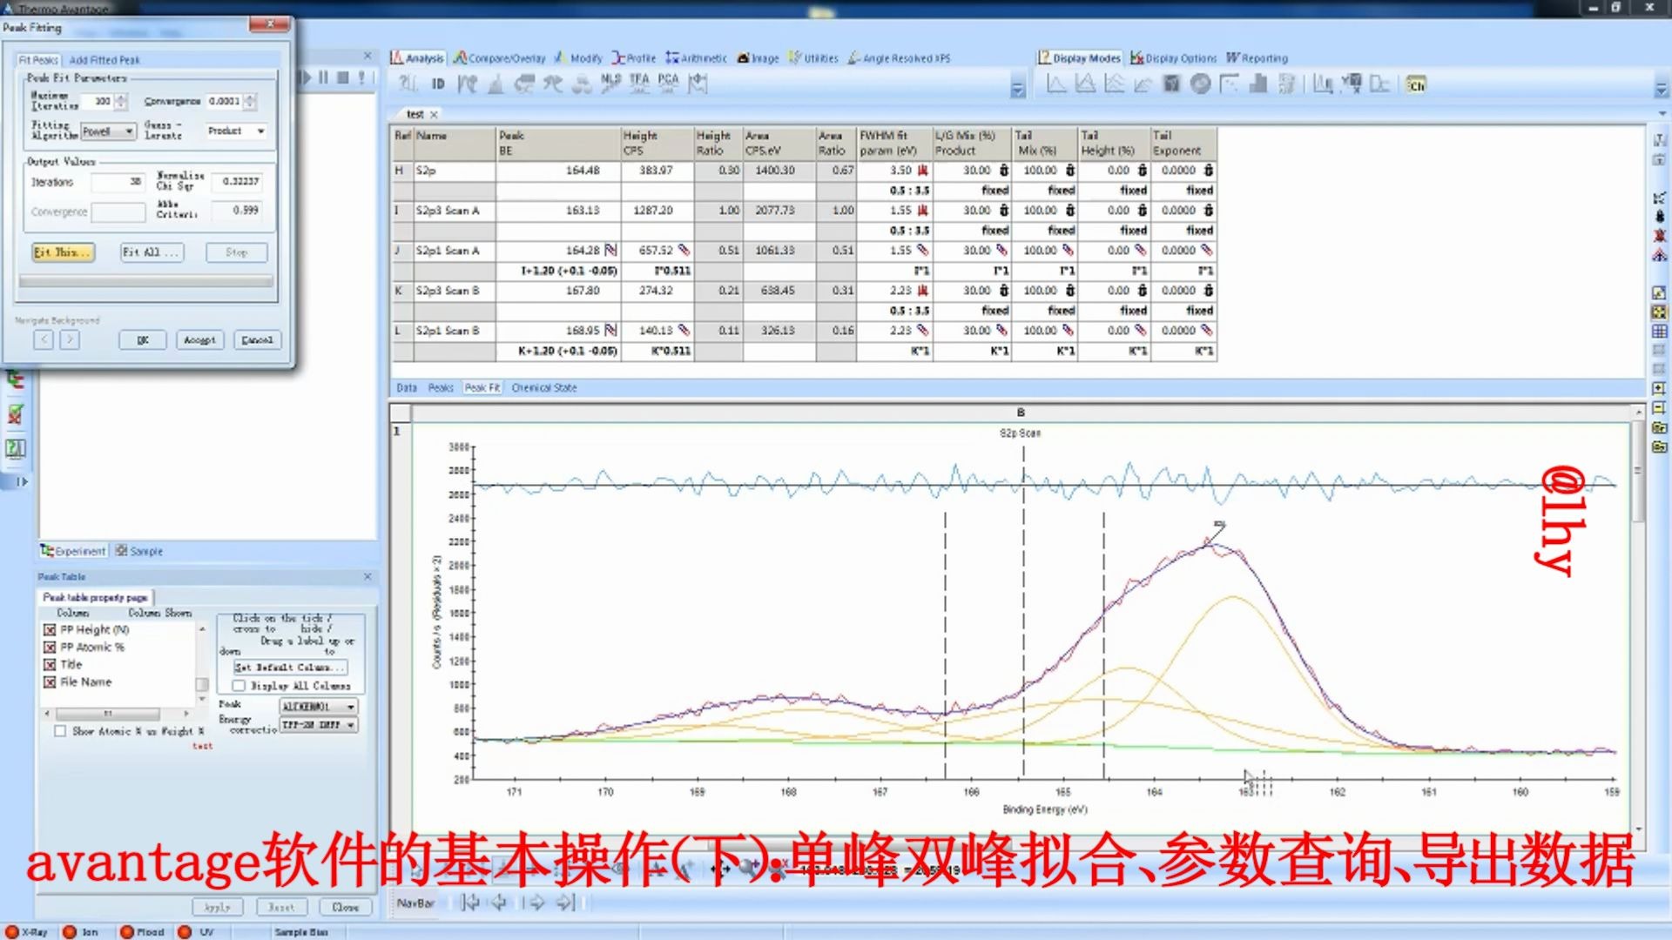This screenshot has width=1672, height=940.
Task: Click the Flood status indicator
Action: (x=143, y=931)
